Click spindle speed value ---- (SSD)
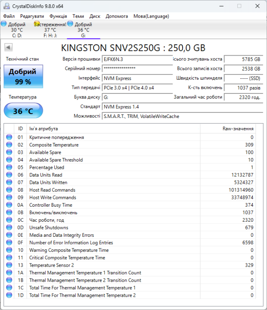Image resolution: width=267 pixels, height=310 pixels. click(x=243, y=78)
